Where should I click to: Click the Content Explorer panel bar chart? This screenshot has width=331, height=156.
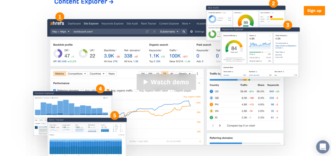click(71, 107)
